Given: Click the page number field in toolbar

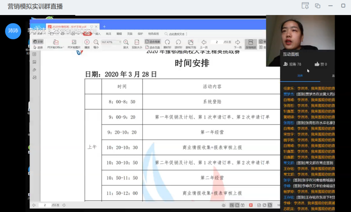Looking at the screenshot, I should point(217,42).
